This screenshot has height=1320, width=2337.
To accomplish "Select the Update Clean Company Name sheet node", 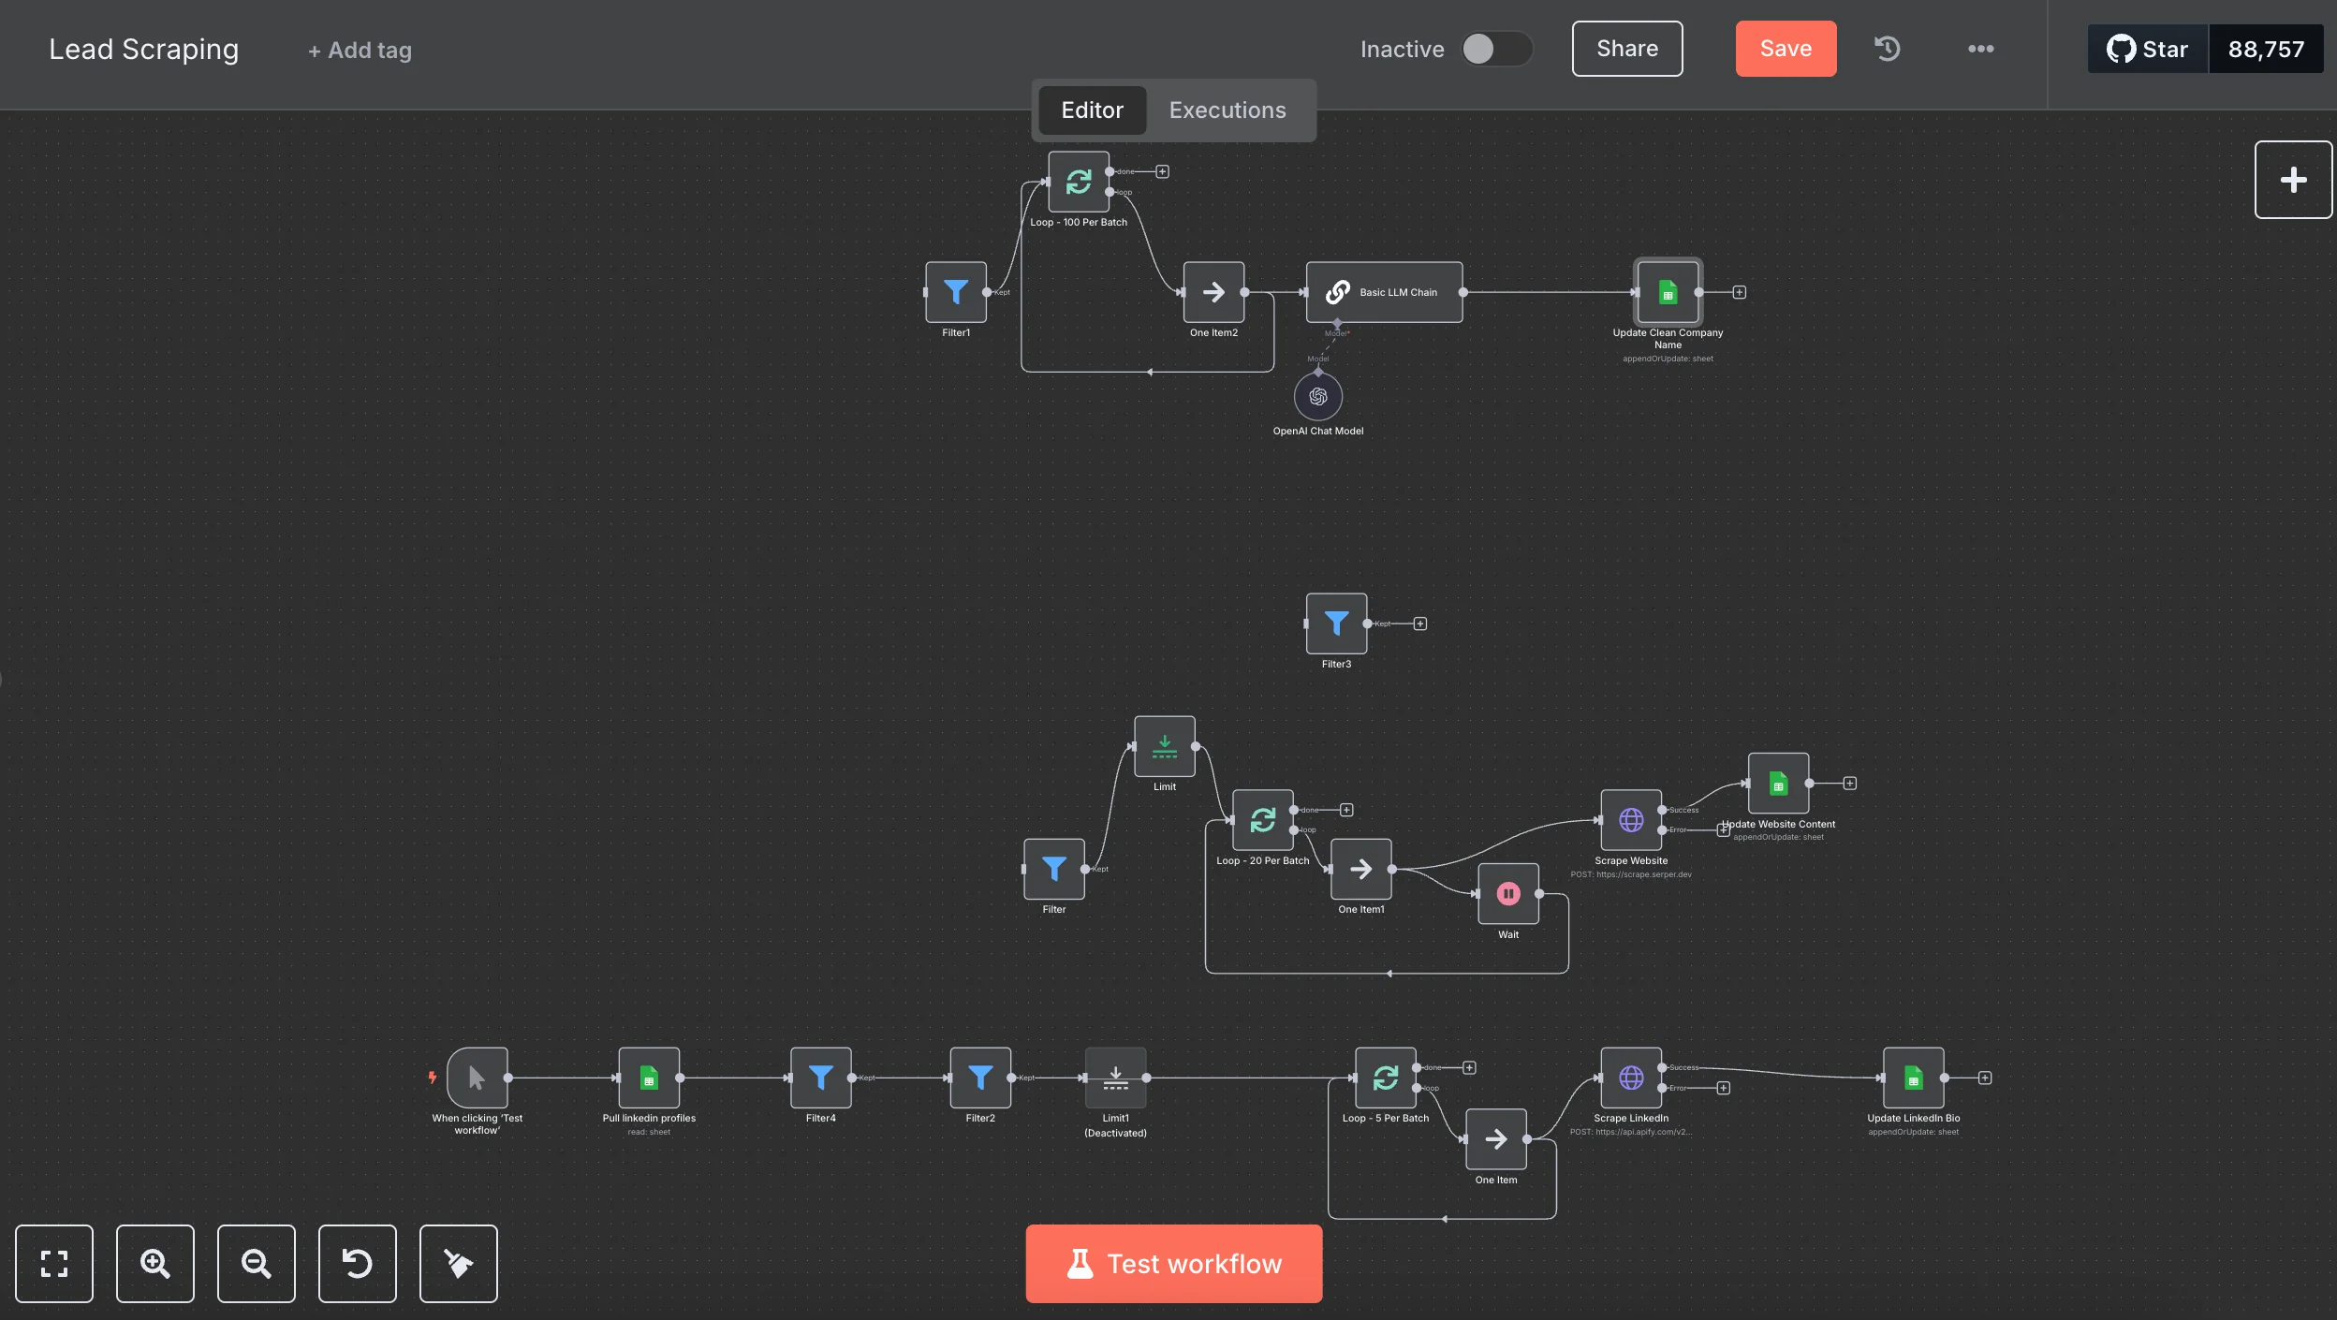I will (1668, 292).
